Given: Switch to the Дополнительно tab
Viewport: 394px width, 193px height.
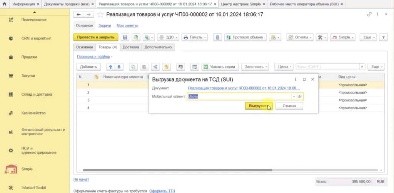Looking at the screenshot, I should [x=158, y=47].
